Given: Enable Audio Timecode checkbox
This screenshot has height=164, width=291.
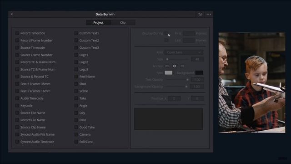Looking at the screenshot, I should (x=17, y=98).
